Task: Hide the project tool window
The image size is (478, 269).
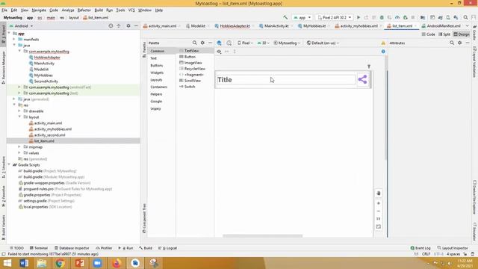Action: (136, 26)
